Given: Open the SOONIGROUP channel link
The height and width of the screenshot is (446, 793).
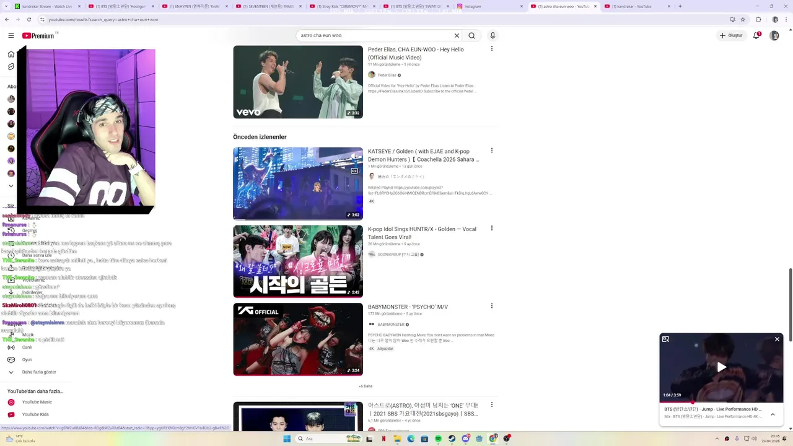Looking at the screenshot, I should [398, 255].
